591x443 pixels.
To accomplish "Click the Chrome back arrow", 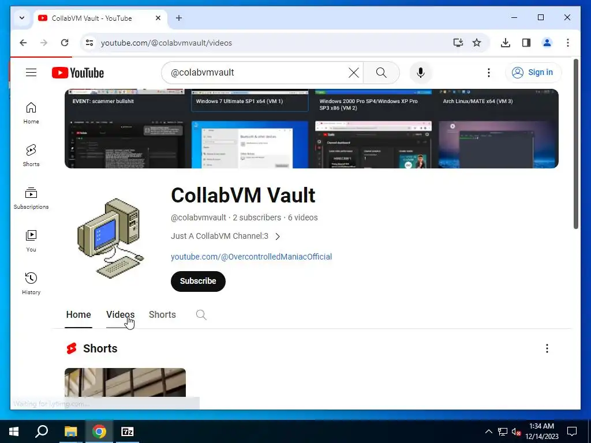I will [23, 43].
